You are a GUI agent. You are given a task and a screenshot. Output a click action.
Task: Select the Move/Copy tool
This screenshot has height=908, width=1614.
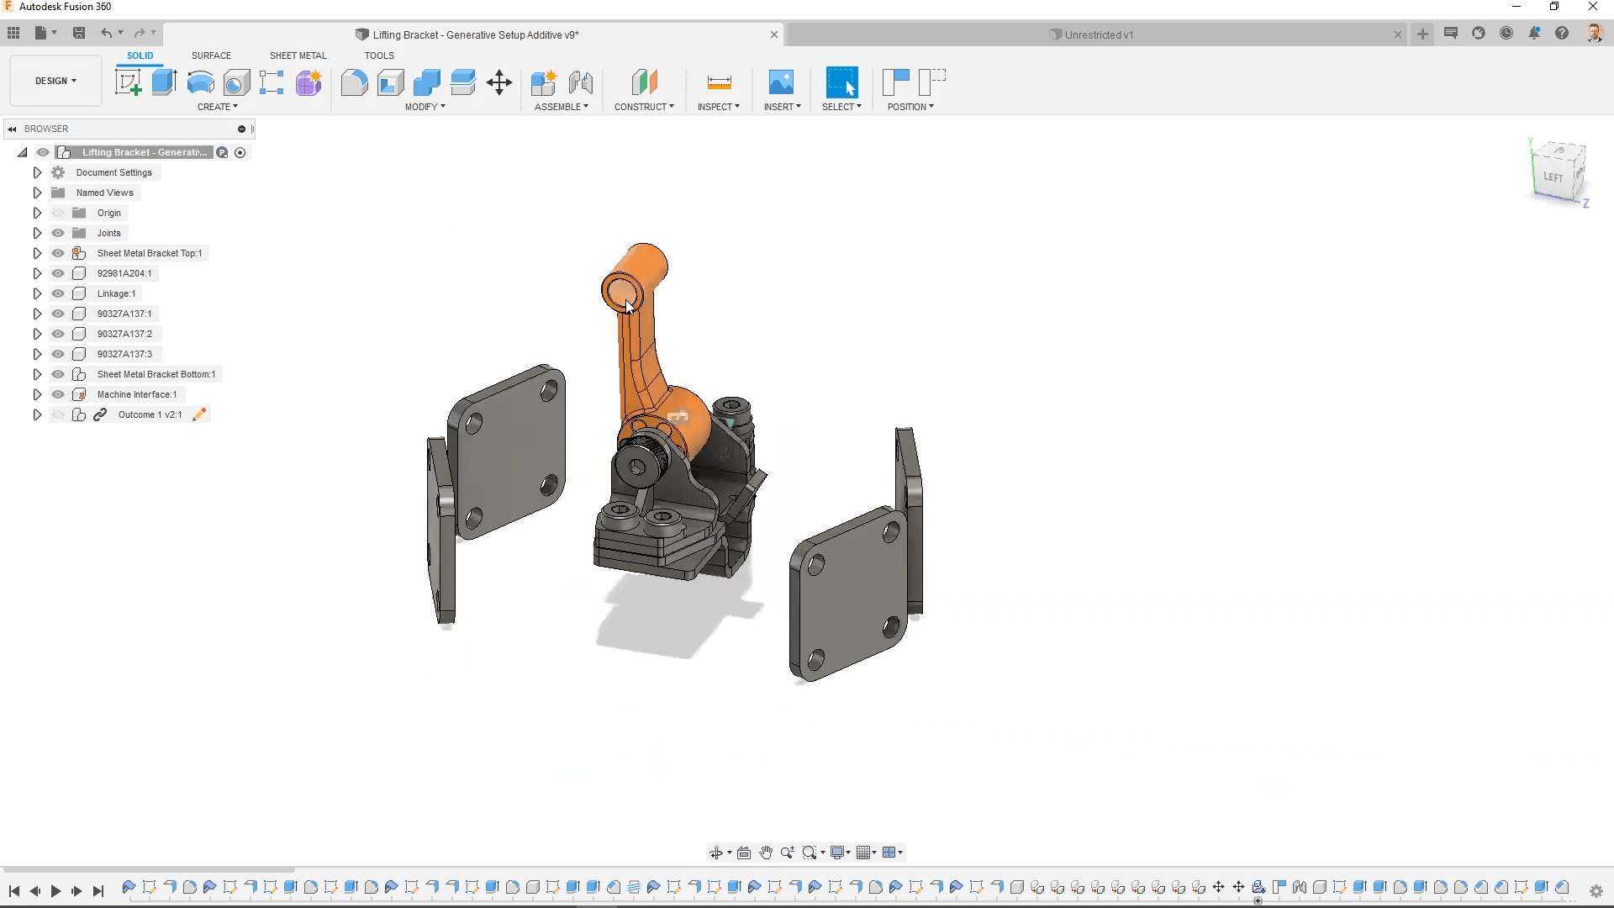point(498,82)
